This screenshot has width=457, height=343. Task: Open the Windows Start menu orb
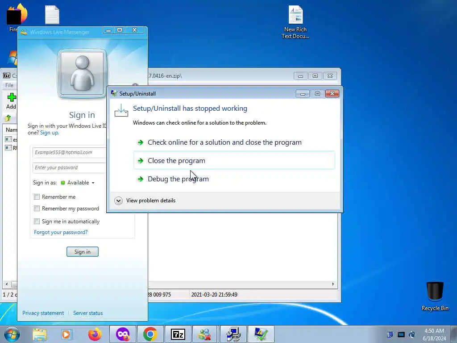(x=12, y=334)
